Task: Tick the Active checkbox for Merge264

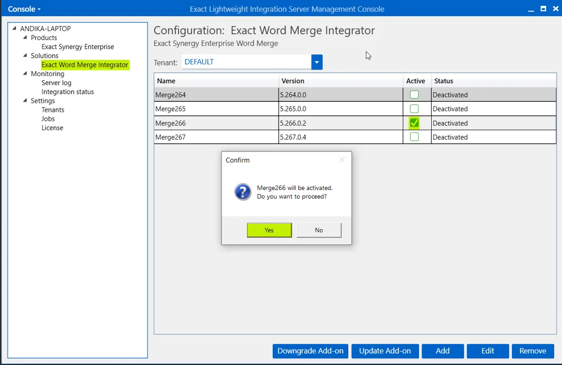Action: pyautogui.click(x=414, y=95)
